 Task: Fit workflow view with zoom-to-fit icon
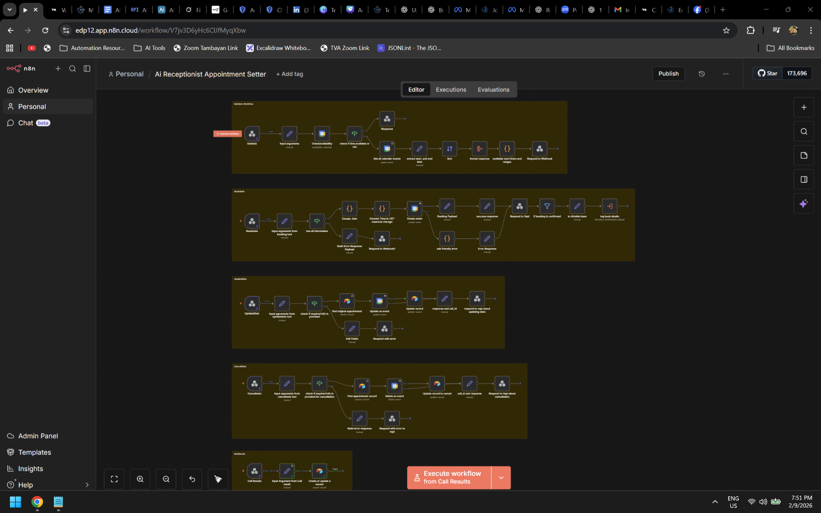click(x=114, y=479)
